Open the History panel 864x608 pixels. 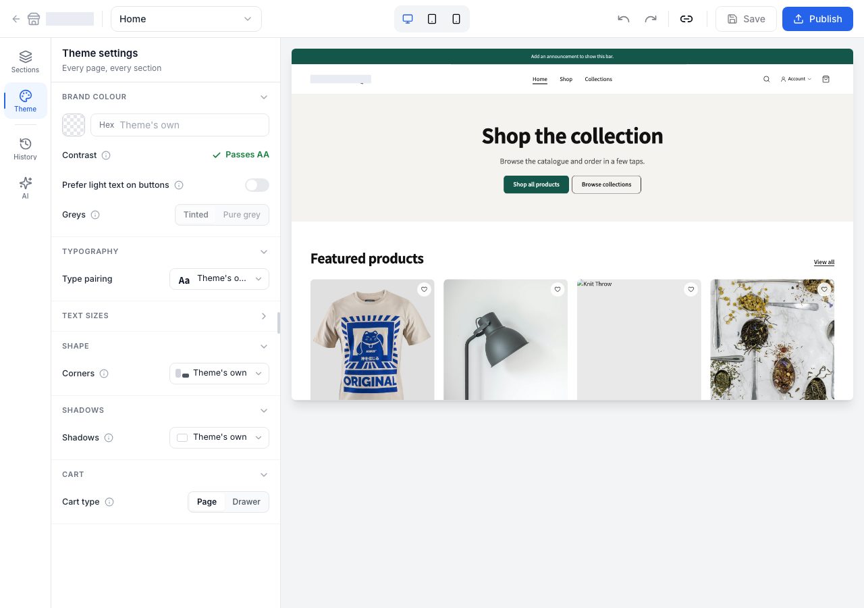coord(25,149)
